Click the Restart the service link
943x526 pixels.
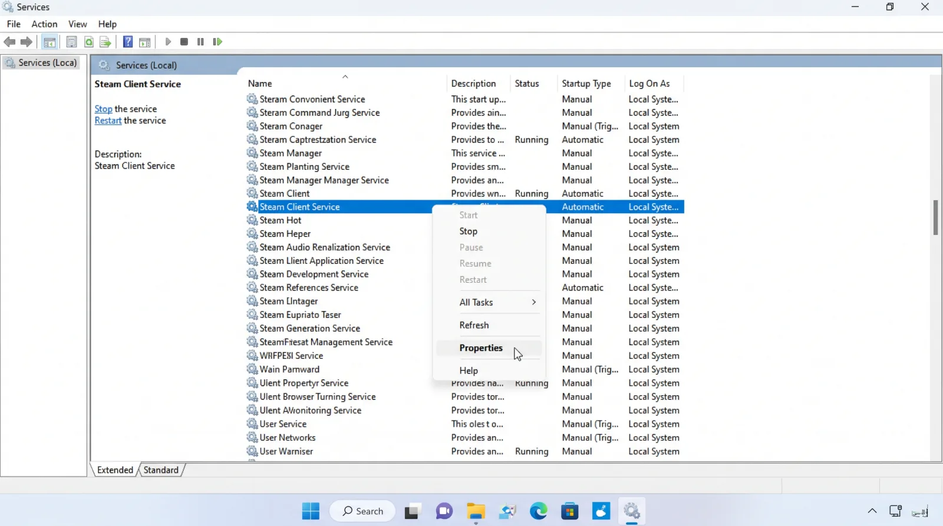[x=108, y=121]
